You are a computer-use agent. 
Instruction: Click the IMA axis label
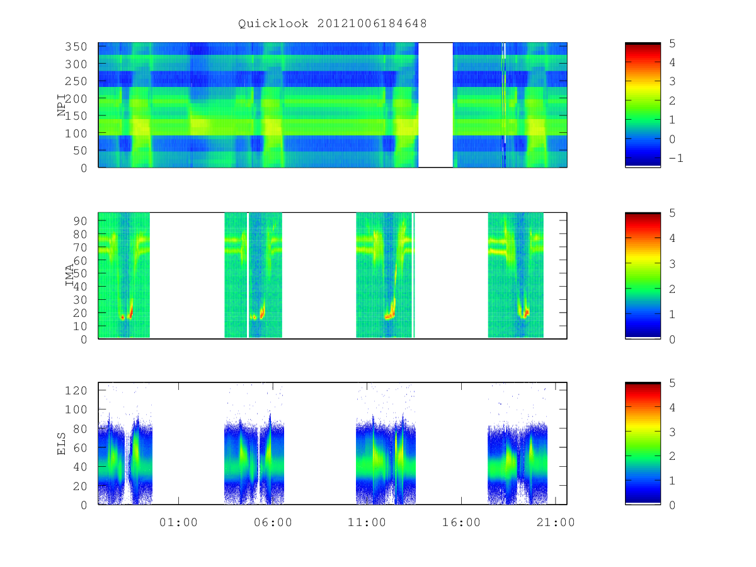[69, 276]
